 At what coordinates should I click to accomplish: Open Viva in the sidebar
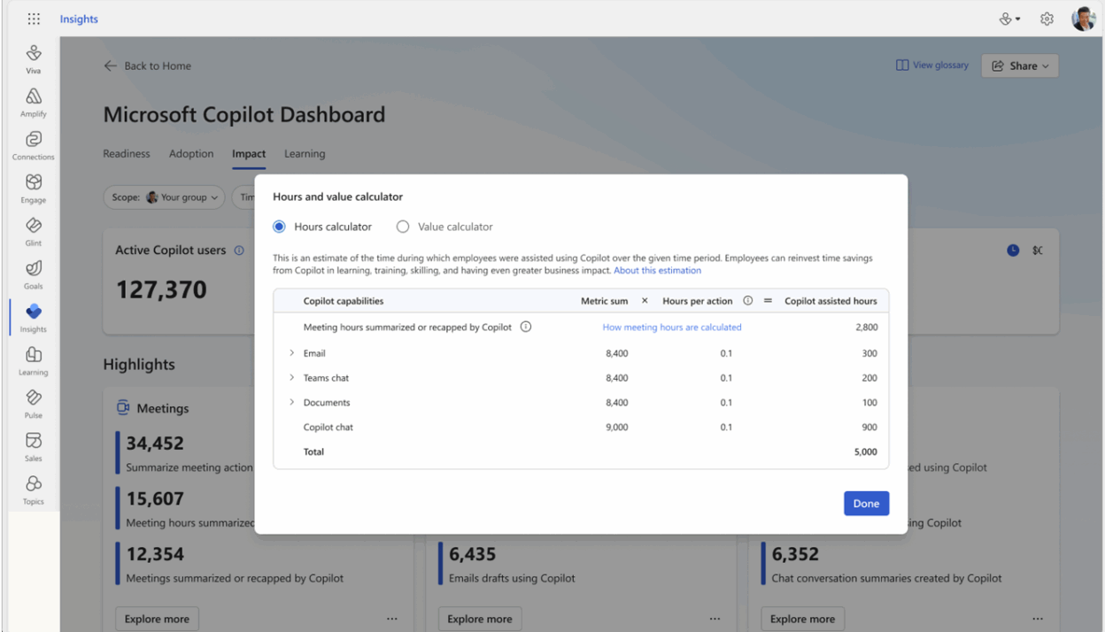click(34, 59)
